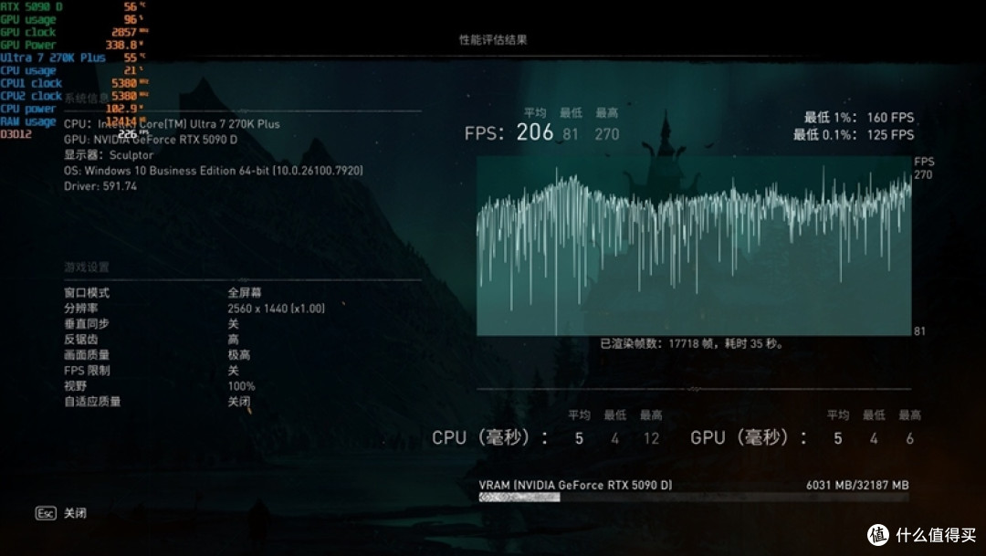
Task: Click the GPU Power overlay line
Action: point(72,45)
